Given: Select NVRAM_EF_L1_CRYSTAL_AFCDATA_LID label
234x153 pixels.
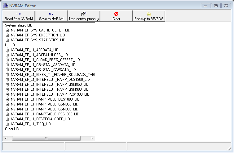Looking at the screenshot, I should pos(43,64).
